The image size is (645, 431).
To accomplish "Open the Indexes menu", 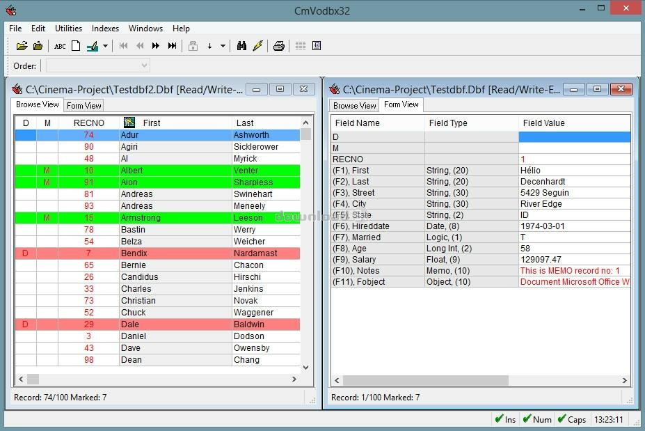I will pyautogui.click(x=105, y=29).
